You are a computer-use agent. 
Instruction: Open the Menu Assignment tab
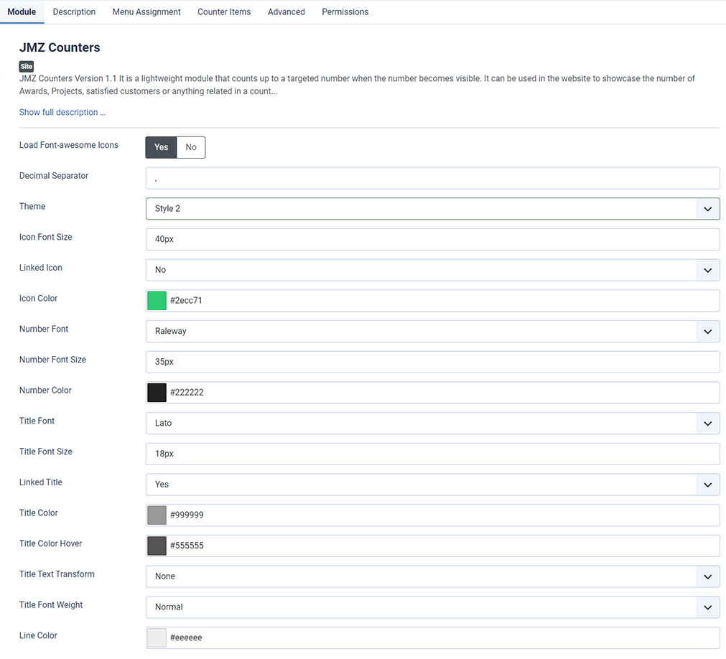click(x=146, y=12)
